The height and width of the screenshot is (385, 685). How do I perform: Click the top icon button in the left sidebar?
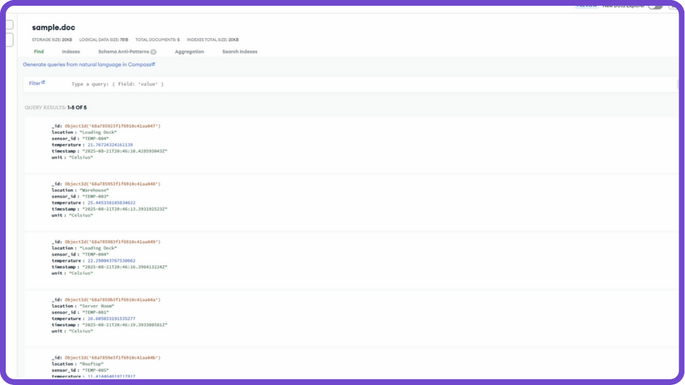pos(9,24)
